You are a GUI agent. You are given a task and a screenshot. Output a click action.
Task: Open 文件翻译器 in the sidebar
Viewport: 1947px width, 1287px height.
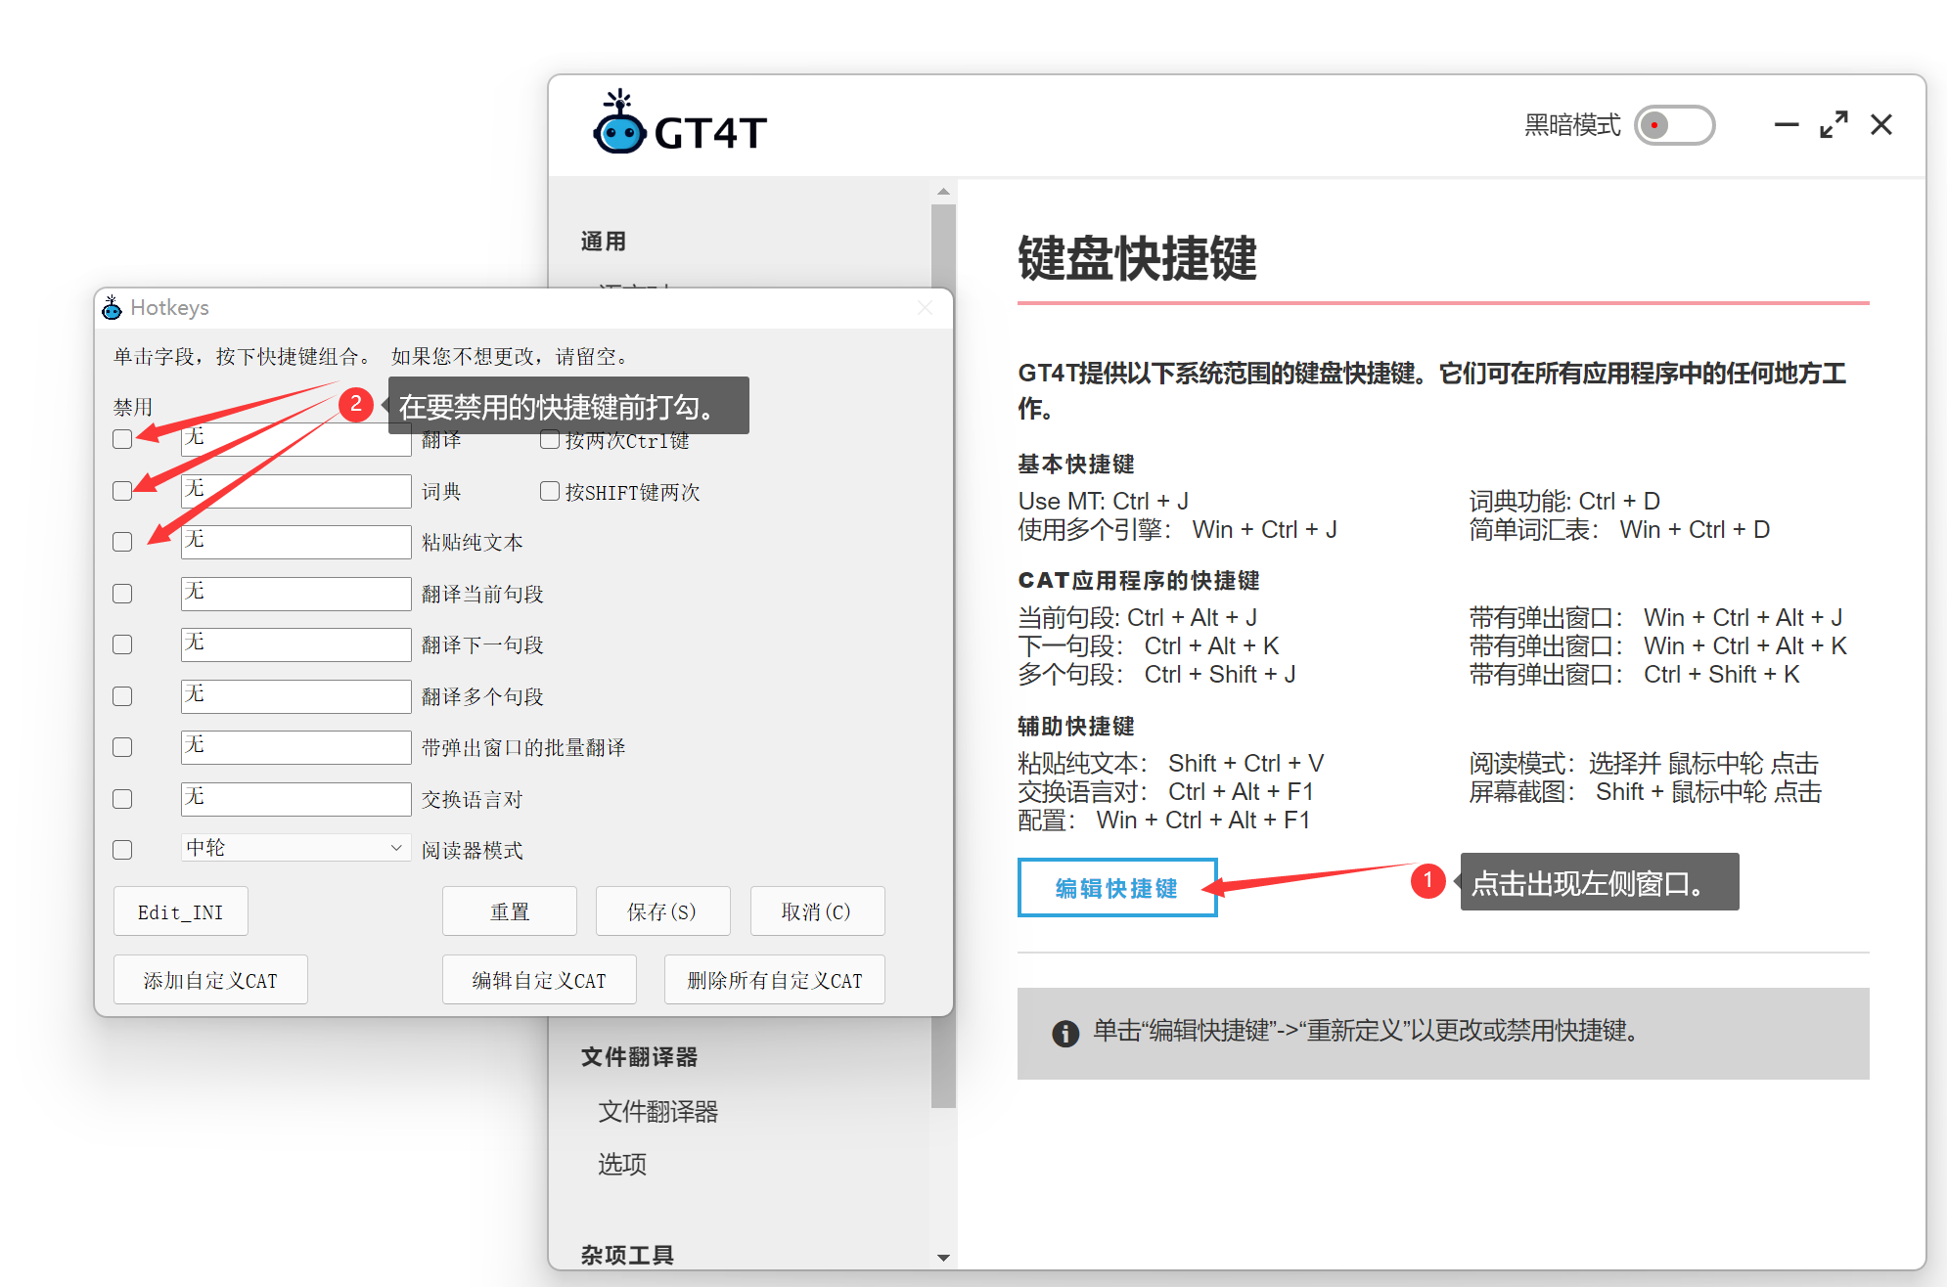click(x=658, y=1112)
